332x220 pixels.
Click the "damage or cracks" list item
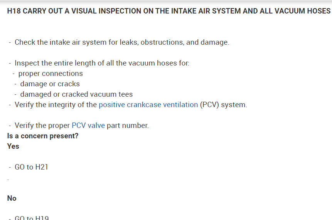click(50, 84)
